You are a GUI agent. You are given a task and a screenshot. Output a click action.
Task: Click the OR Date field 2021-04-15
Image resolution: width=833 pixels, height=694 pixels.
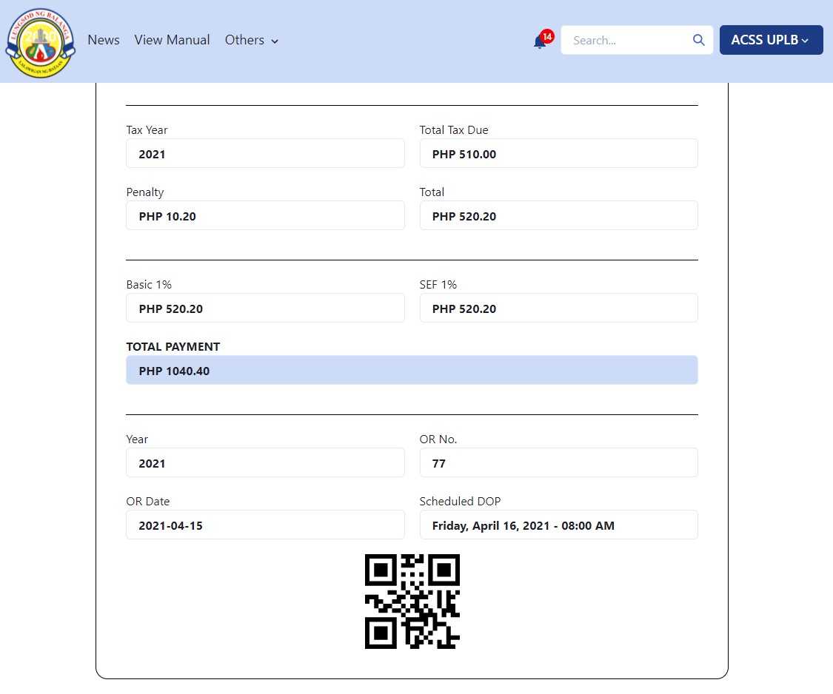(x=265, y=525)
